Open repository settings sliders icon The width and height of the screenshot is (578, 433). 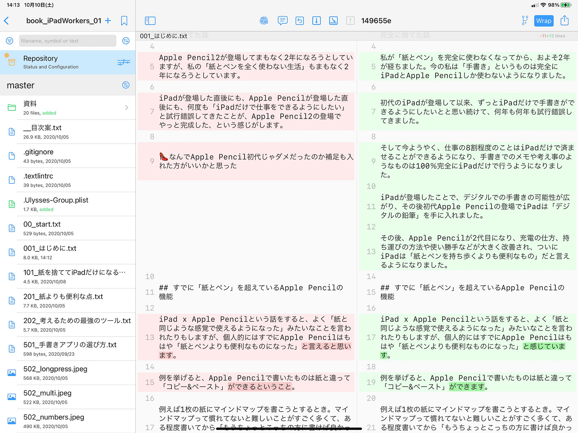123,62
